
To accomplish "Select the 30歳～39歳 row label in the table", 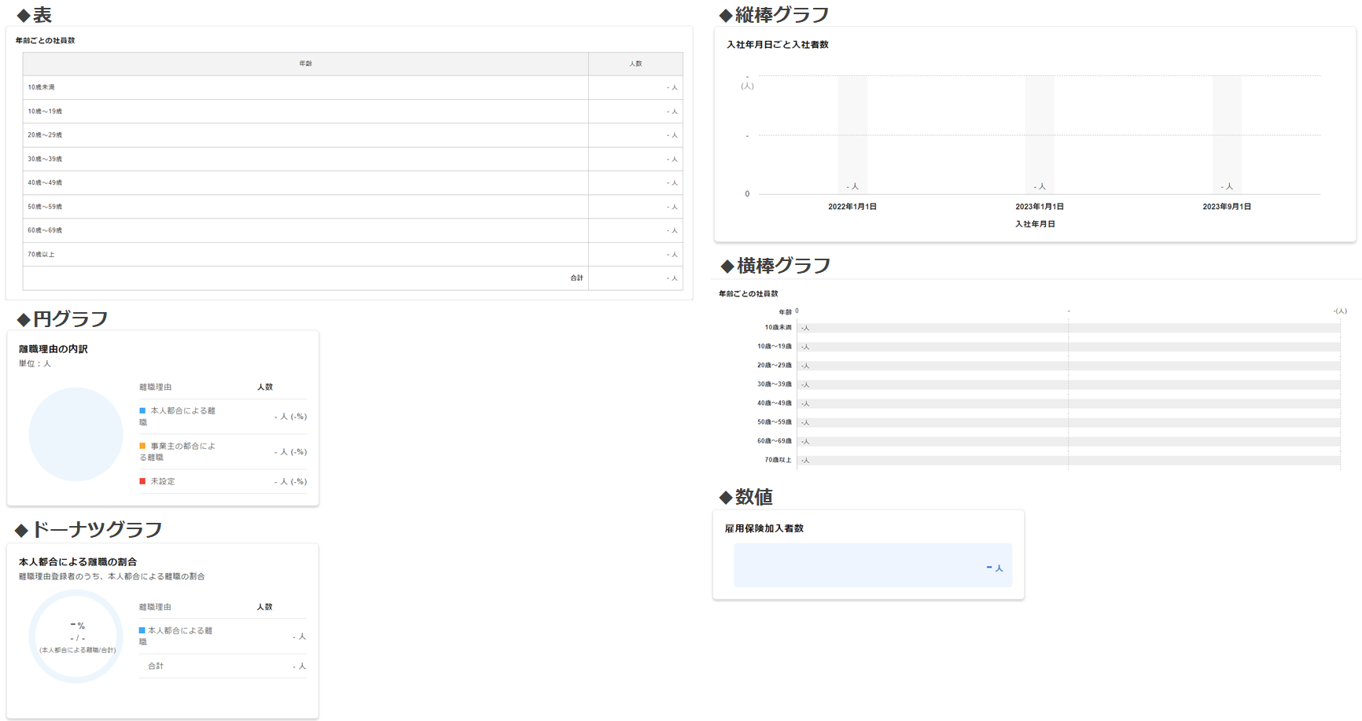I will (x=45, y=159).
